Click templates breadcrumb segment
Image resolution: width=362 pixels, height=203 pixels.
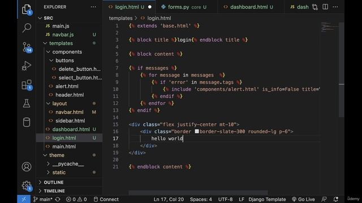(120, 18)
